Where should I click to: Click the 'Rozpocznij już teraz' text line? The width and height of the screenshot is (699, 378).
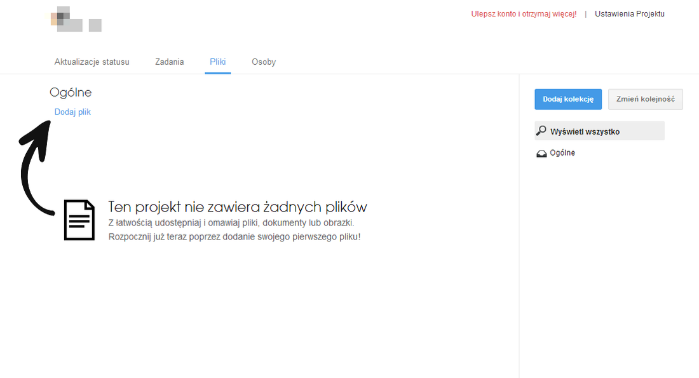coord(234,237)
